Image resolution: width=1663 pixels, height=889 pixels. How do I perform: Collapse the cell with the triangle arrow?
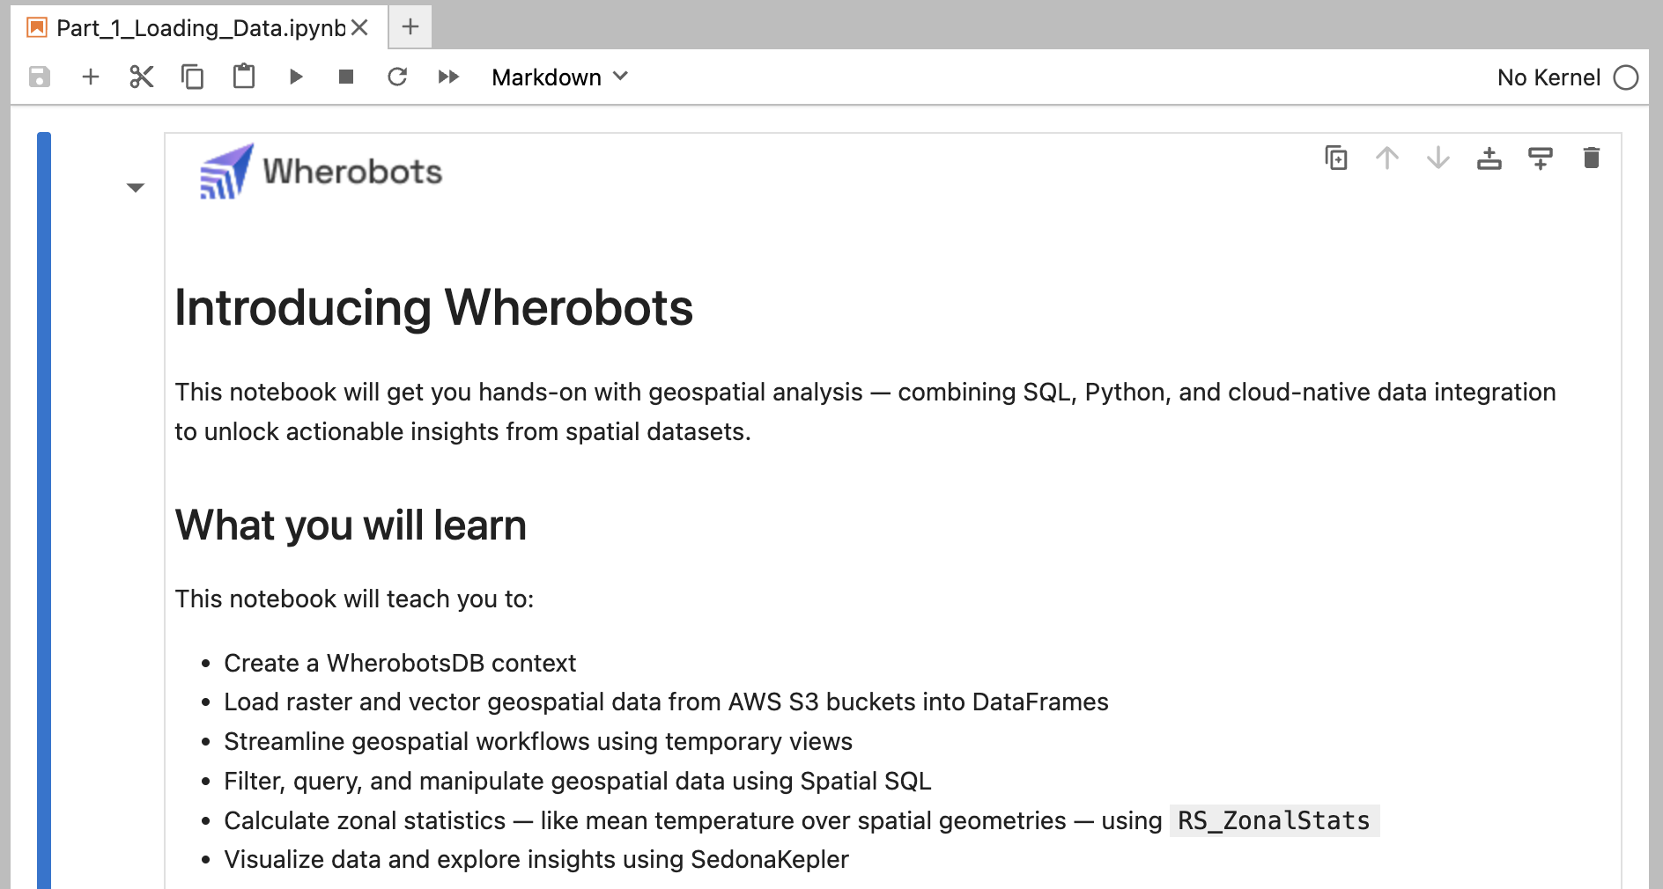[x=135, y=187]
